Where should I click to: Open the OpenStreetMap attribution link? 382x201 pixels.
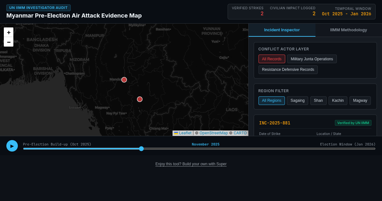(x=214, y=133)
